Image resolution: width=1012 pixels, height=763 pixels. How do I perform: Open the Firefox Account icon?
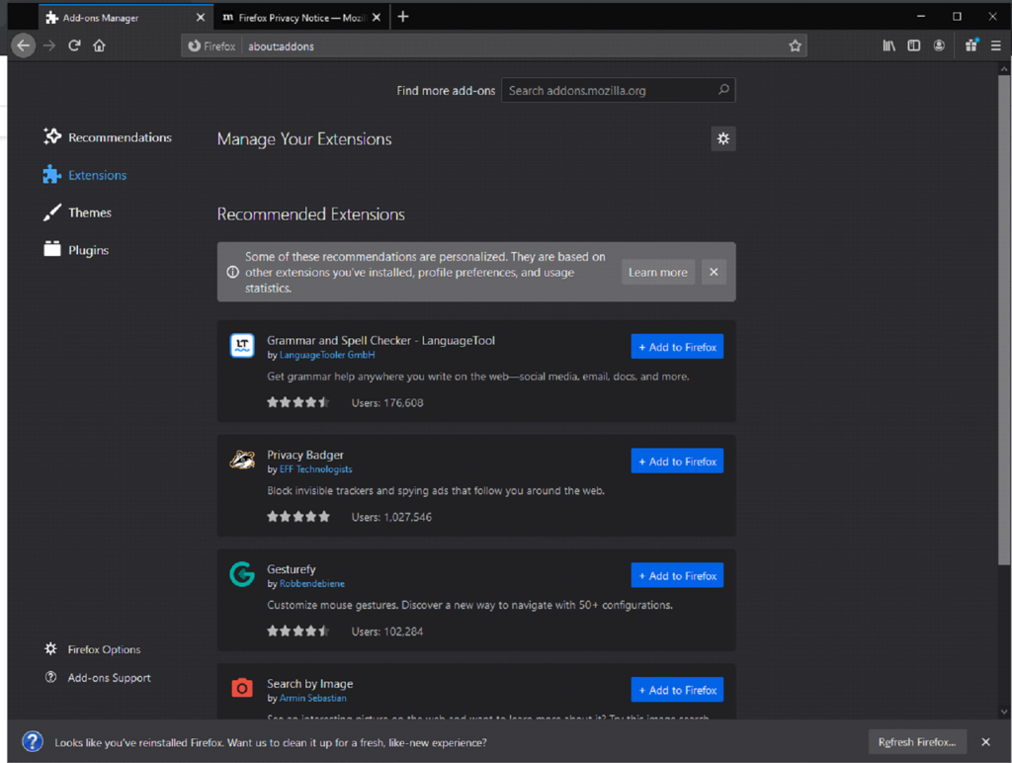point(939,45)
